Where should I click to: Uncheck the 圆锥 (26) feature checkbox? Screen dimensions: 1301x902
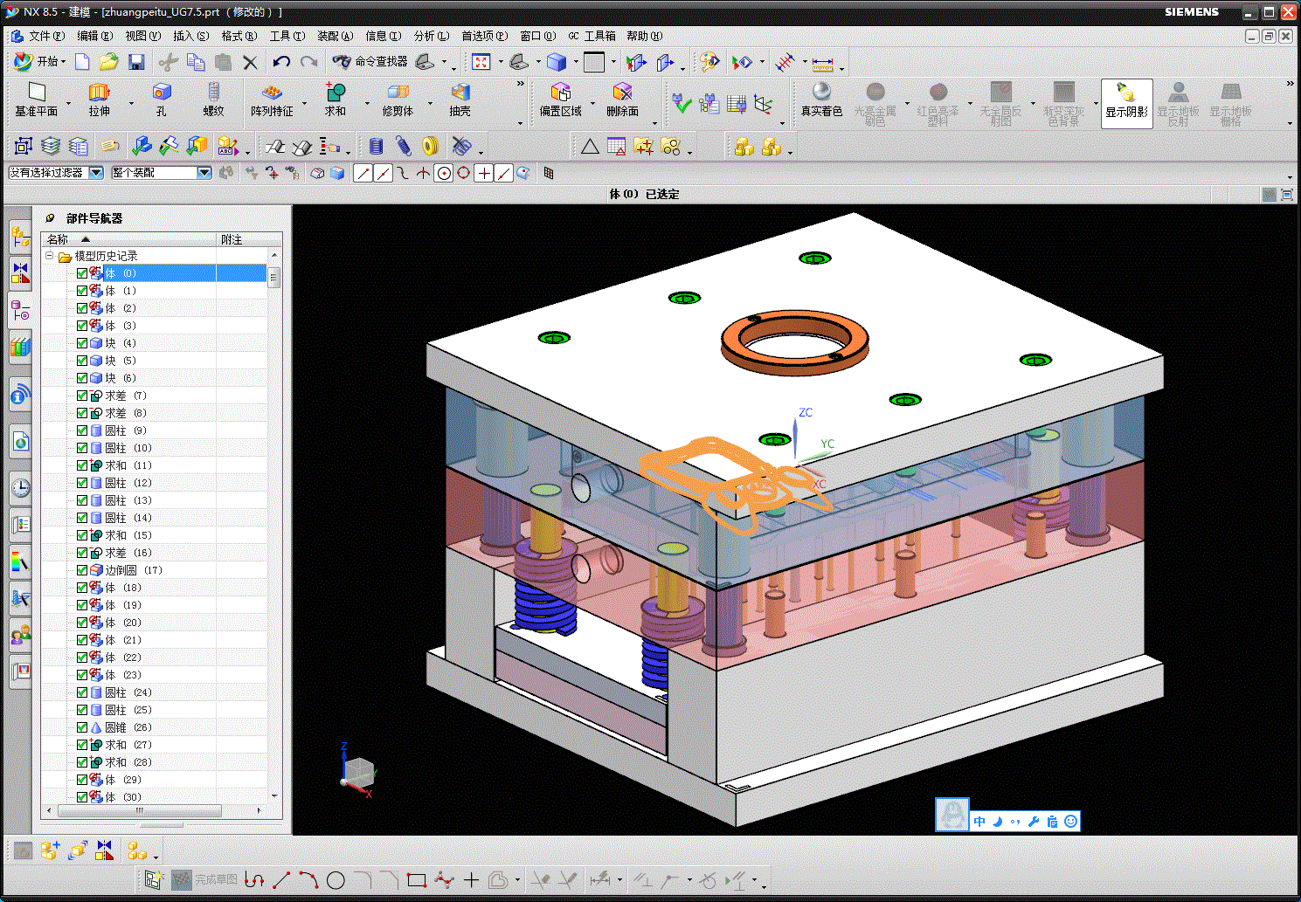click(x=82, y=727)
